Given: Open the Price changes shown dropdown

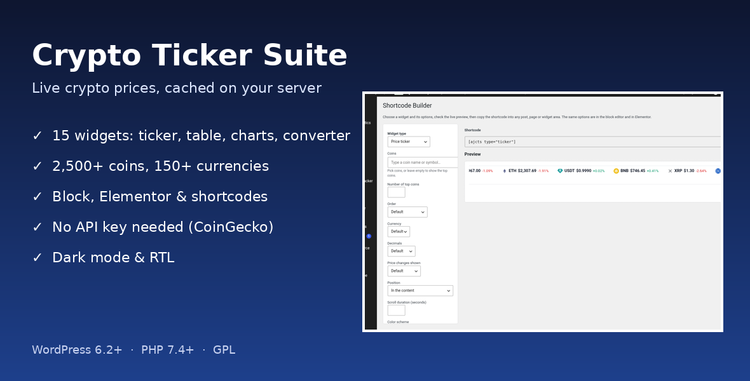Looking at the screenshot, I should coord(404,271).
